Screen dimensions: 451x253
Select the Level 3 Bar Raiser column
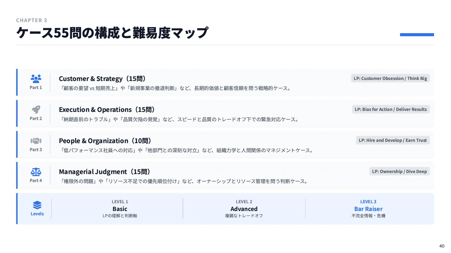(x=368, y=209)
